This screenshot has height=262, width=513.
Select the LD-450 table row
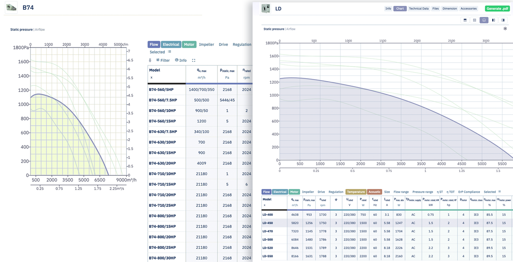click(387, 223)
